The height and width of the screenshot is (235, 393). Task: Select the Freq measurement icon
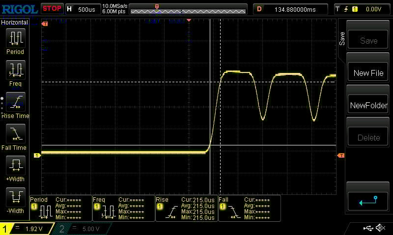point(16,70)
